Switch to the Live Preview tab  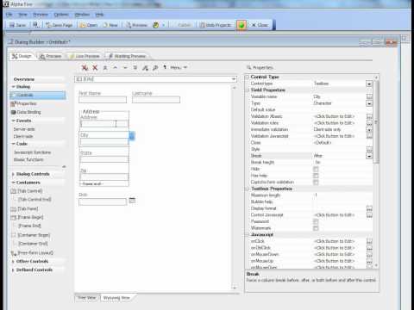point(85,56)
